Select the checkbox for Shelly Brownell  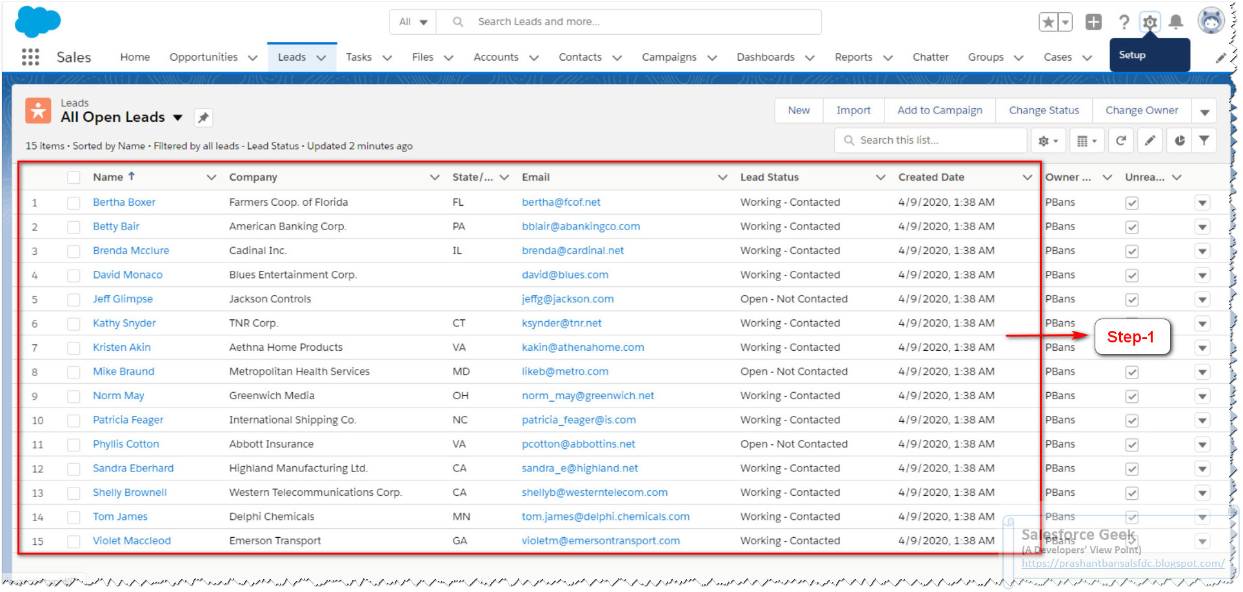(74, 493)
